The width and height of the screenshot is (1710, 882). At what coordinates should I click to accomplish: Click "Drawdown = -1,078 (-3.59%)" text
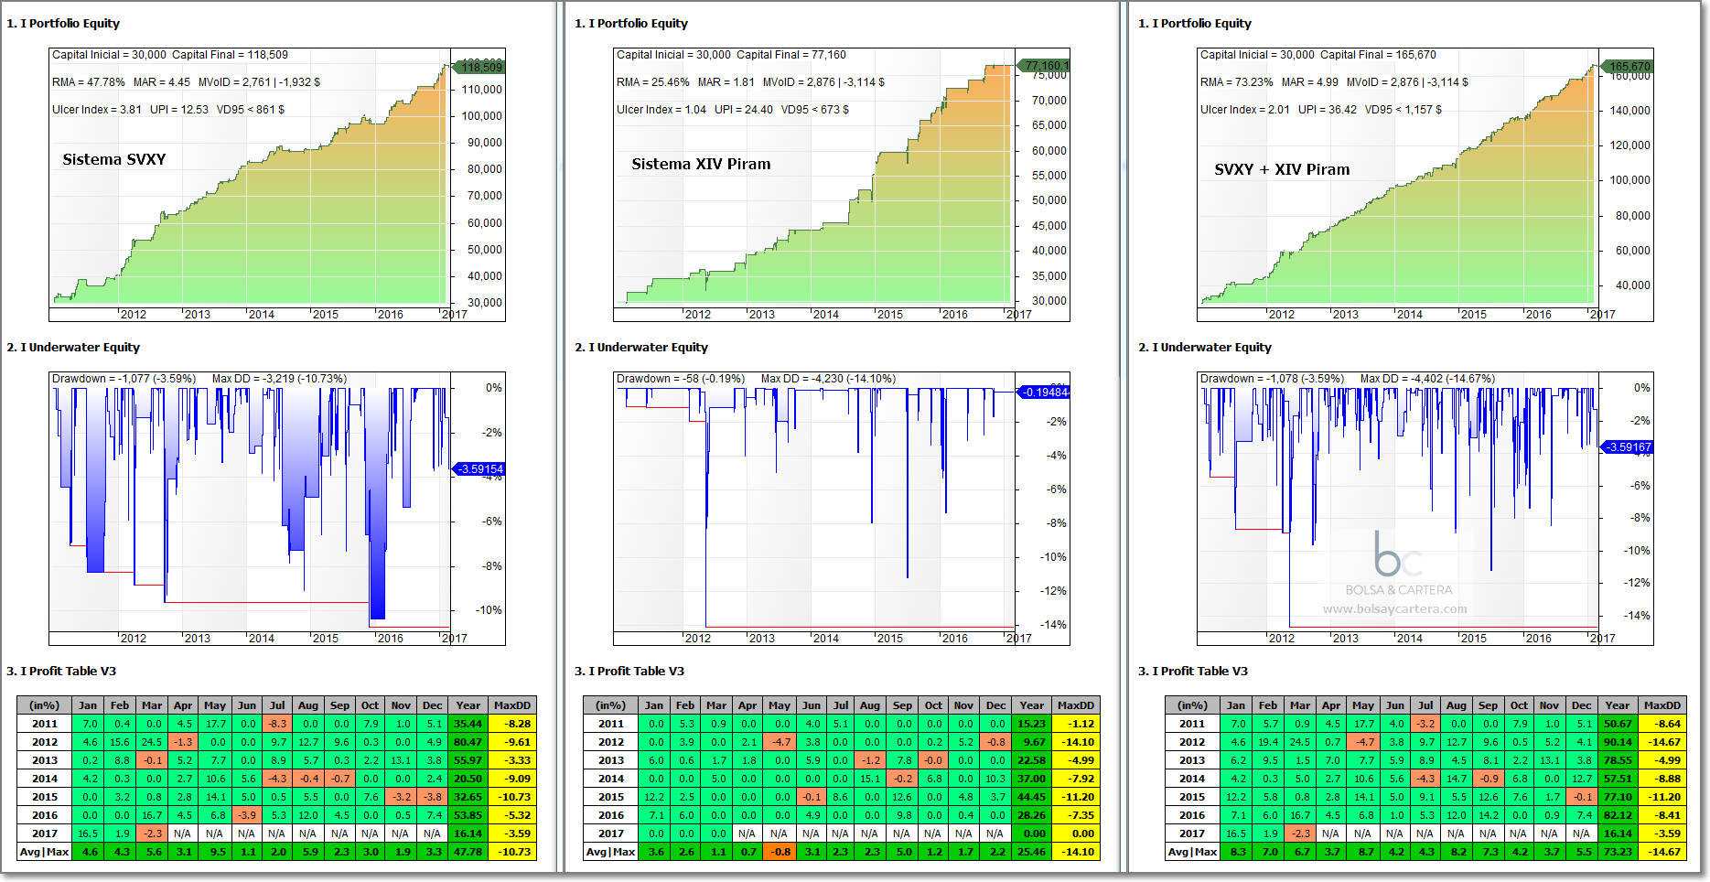[1273, 379]
